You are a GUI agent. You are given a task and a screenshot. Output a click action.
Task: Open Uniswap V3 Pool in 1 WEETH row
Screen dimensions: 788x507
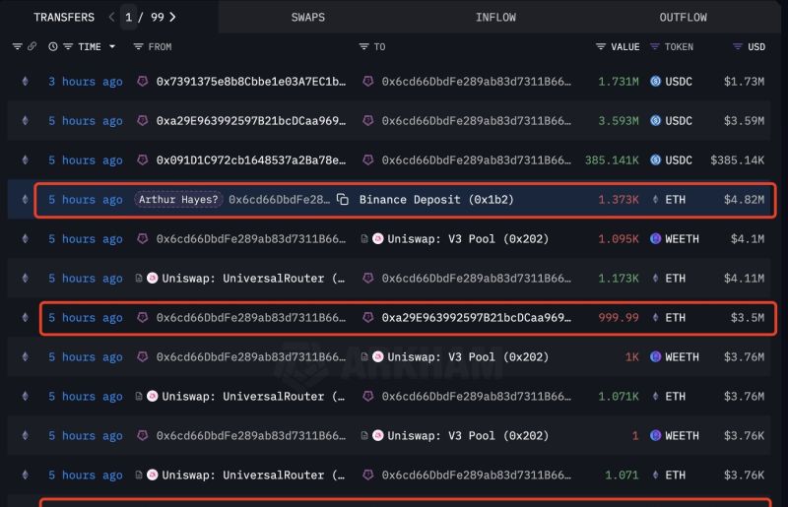point(468,436)
